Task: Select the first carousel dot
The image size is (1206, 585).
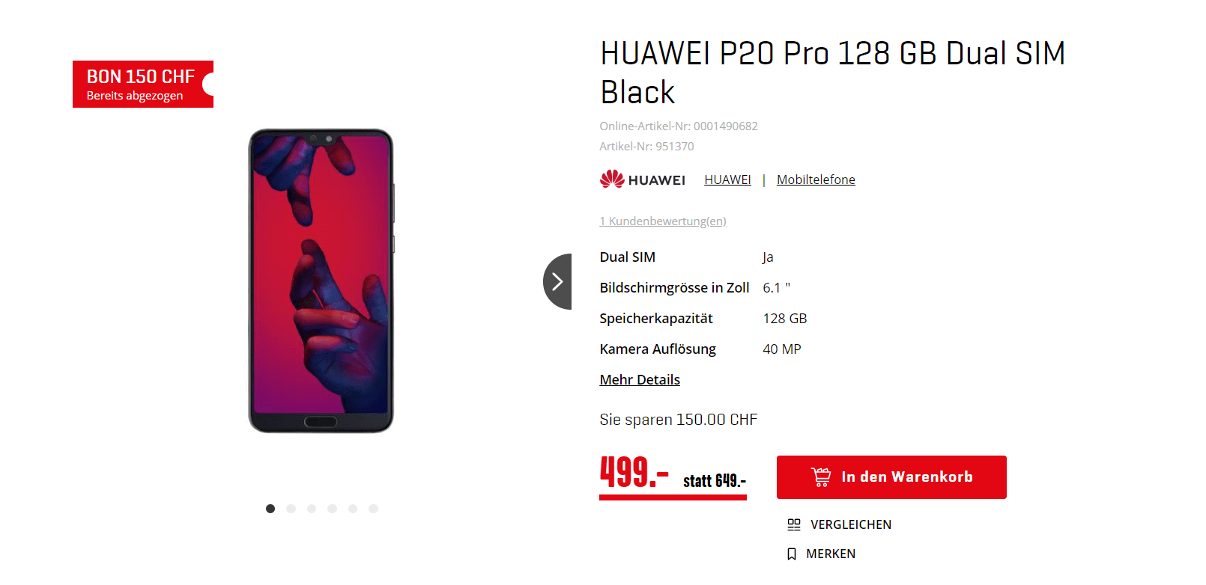Action: coord(270,509)
